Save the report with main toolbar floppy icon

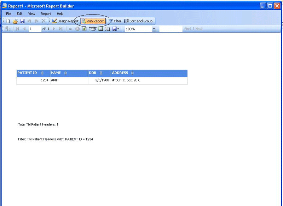(x=22, y=21)
